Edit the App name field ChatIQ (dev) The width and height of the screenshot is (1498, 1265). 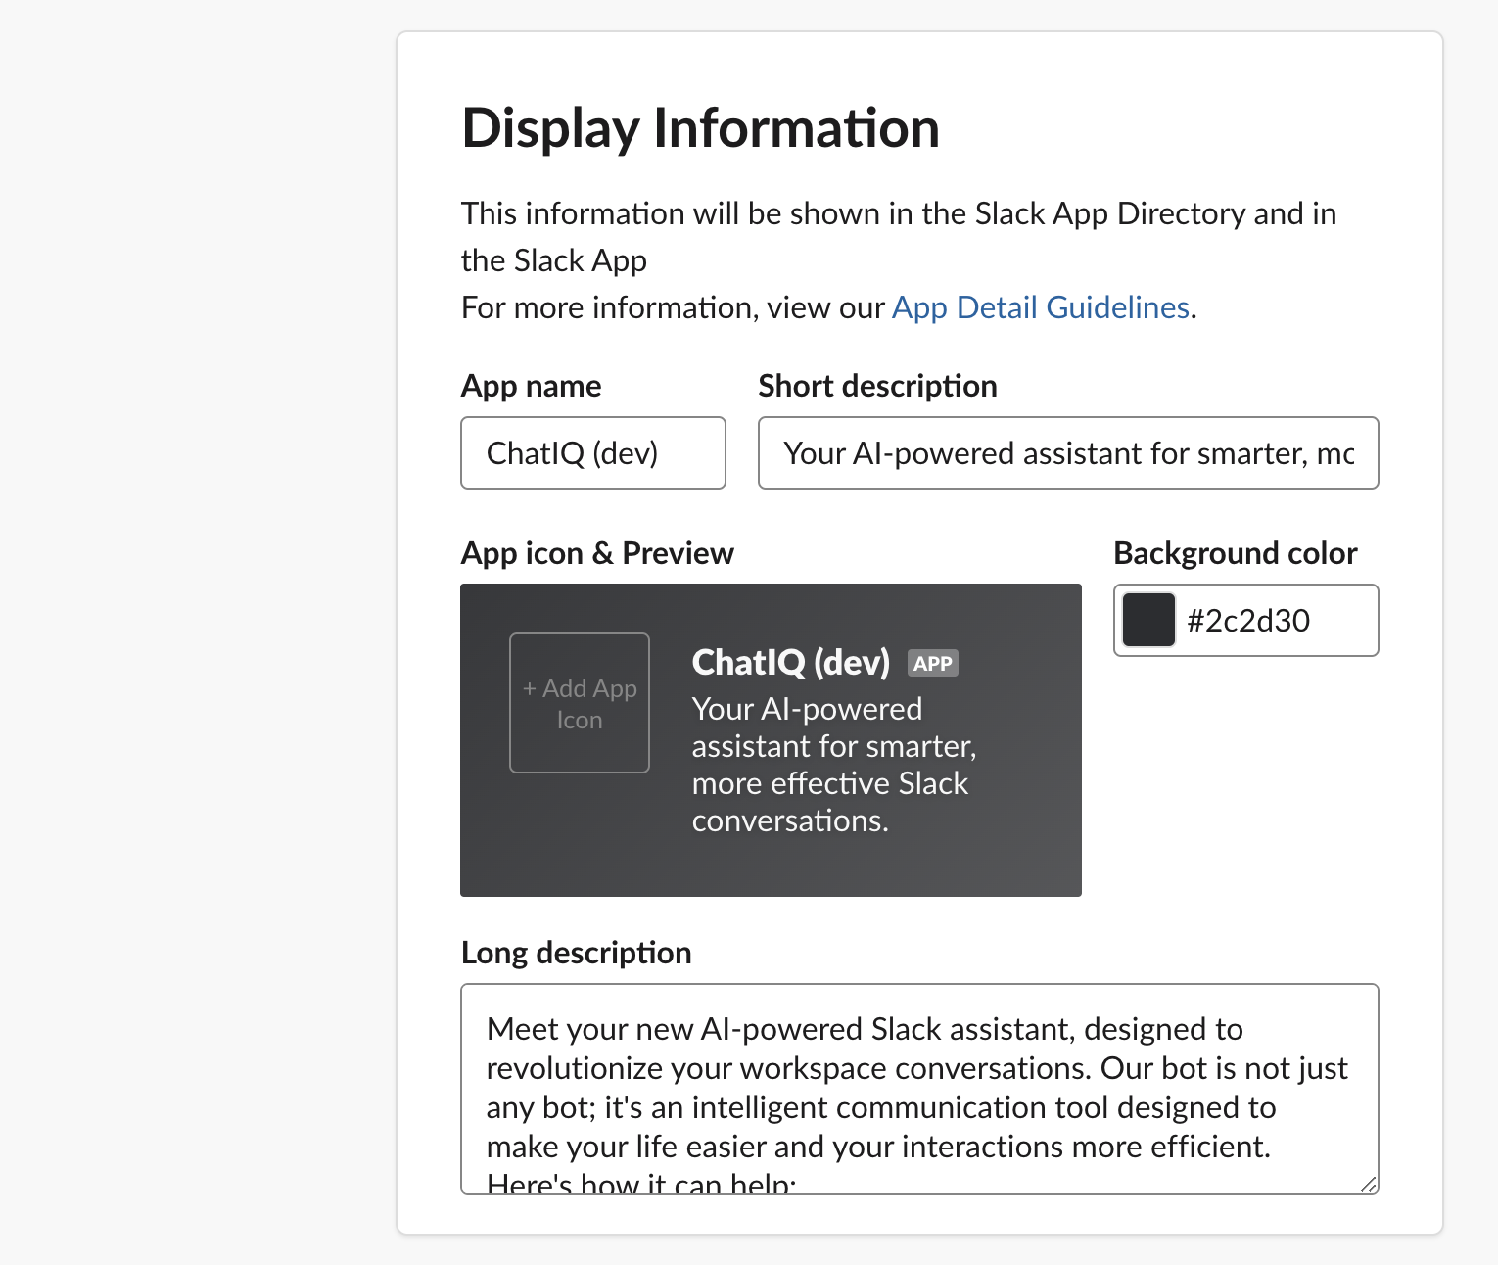(x=593, y=453)
